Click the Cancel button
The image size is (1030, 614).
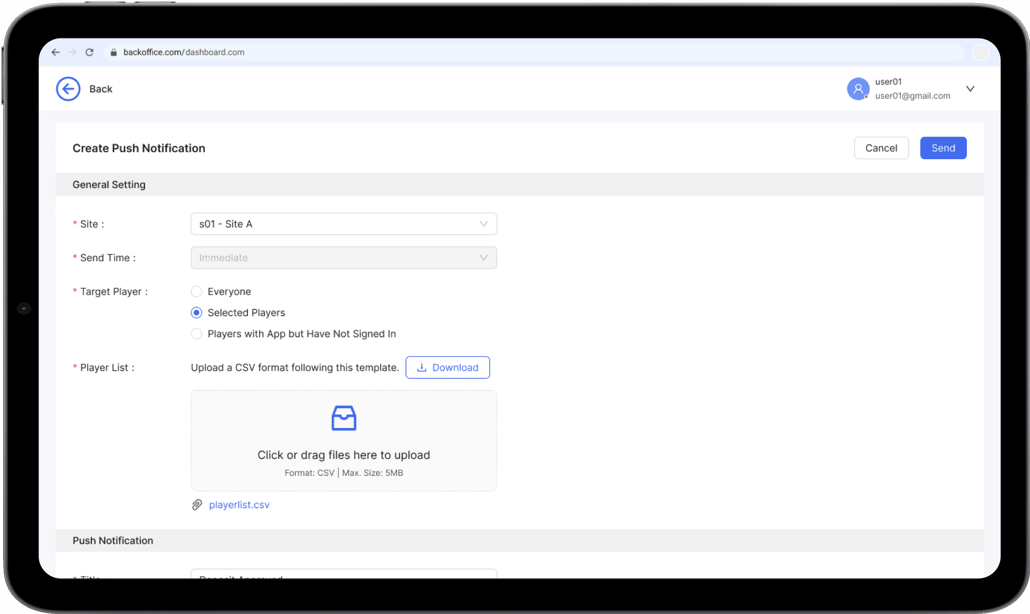pyautogui.click(x=881, y=148)
